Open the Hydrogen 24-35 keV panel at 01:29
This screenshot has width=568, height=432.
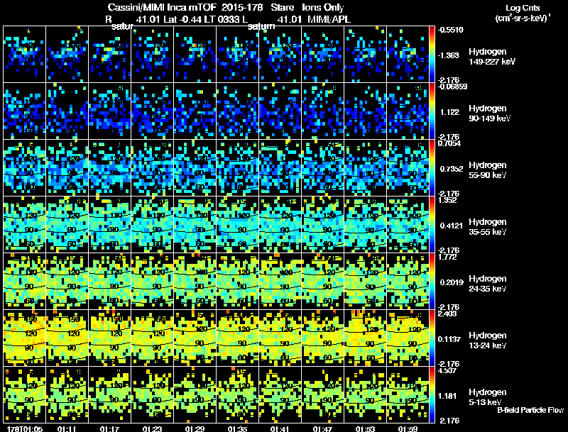195,282
